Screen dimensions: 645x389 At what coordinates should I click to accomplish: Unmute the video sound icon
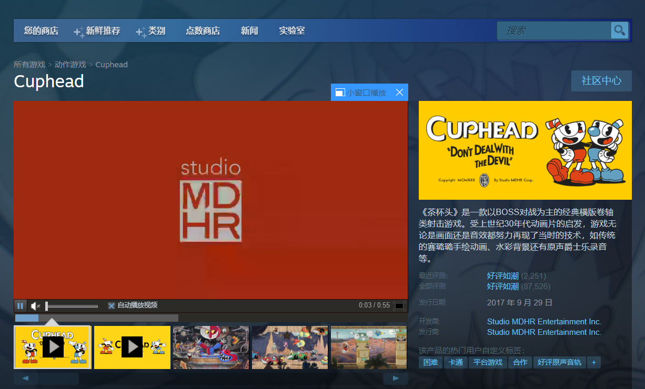[35, 305]
